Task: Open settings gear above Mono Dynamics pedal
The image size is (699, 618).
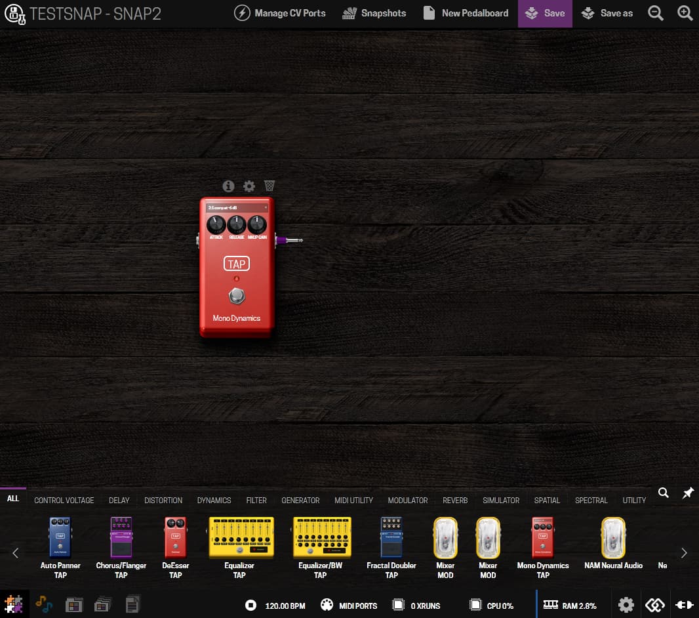Action: pos(249,186)
